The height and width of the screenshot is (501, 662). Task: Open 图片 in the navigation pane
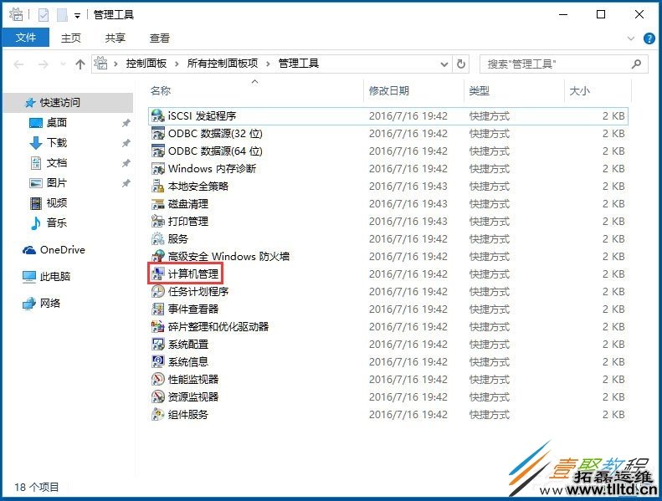coord(57,183)
